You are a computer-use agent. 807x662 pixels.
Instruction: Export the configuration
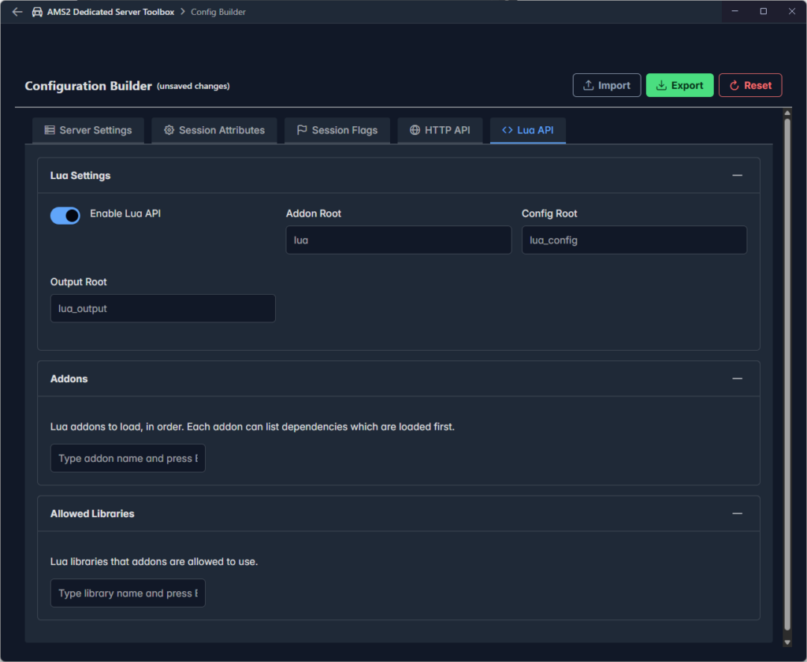coord(679,85)
